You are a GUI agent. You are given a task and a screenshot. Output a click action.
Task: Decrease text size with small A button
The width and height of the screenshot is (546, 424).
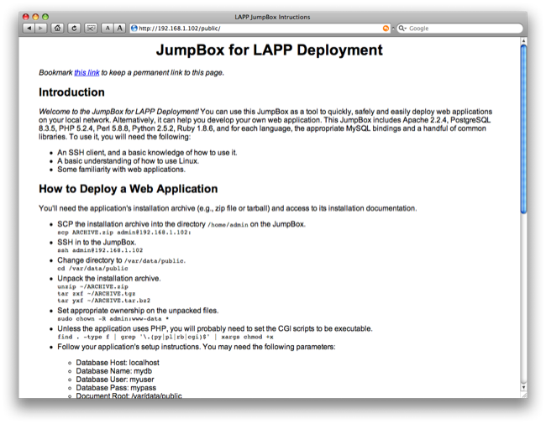coord(108,29)
